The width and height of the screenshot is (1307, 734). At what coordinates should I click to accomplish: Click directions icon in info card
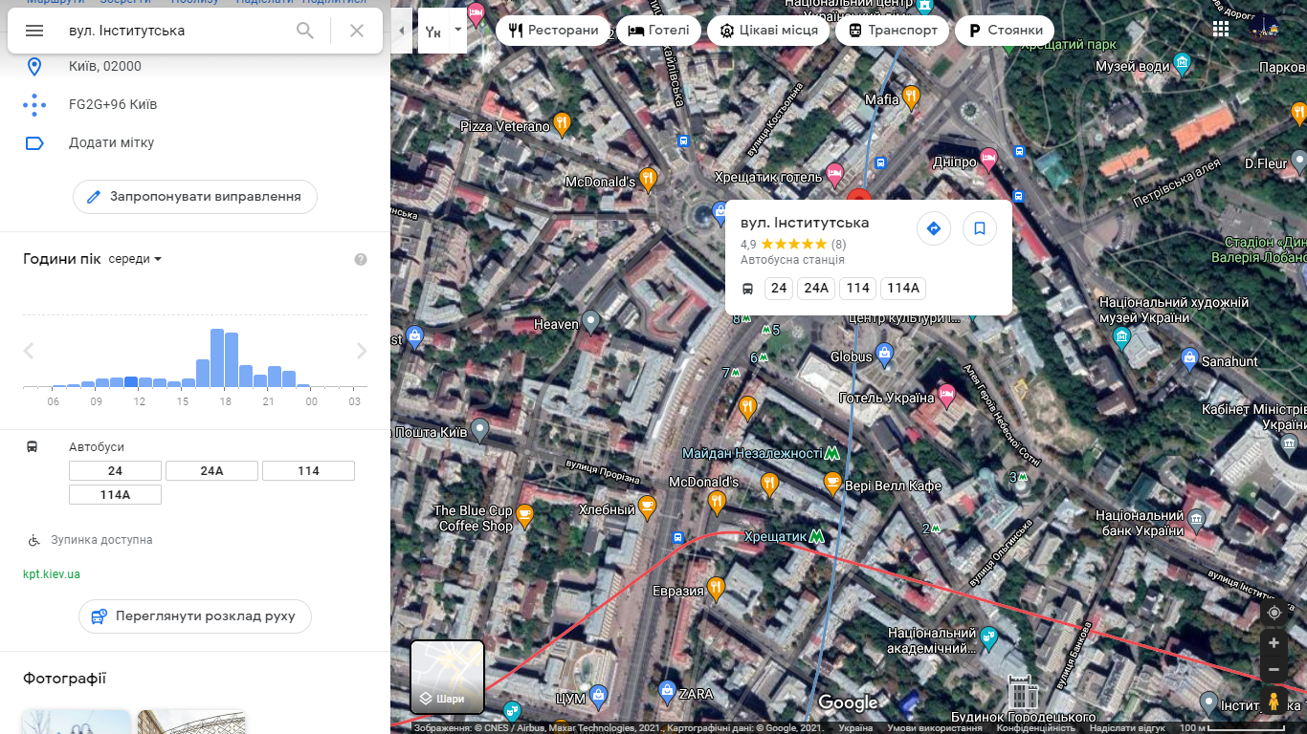[934, 228]
